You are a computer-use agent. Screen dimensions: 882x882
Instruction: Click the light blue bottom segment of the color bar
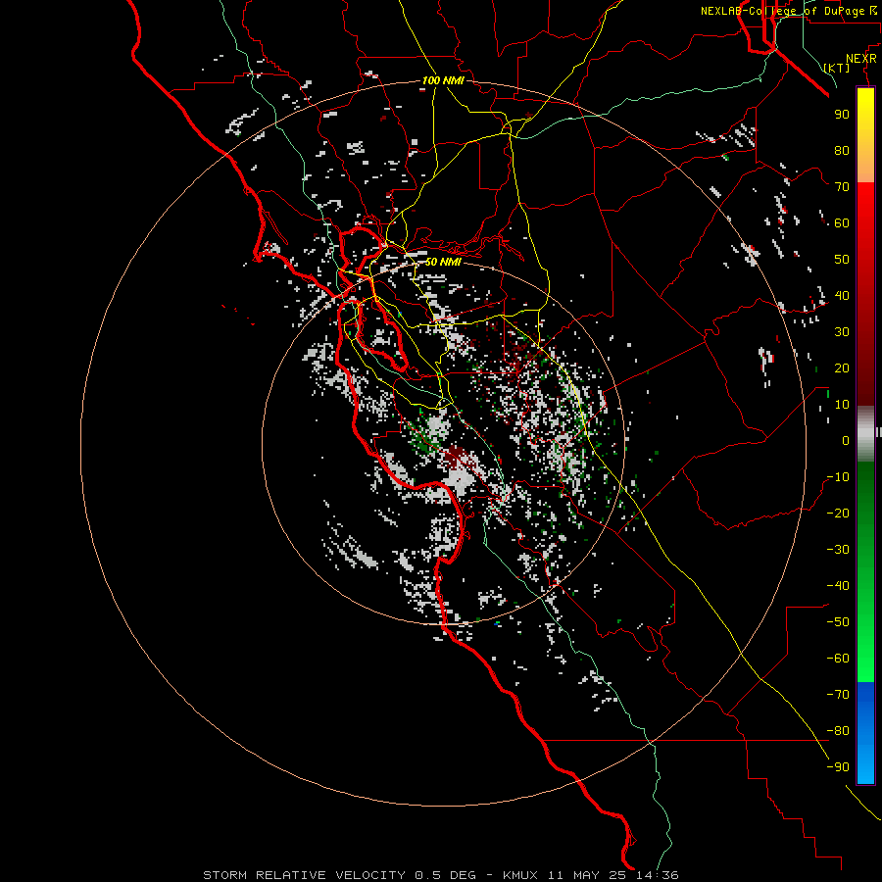[865, 765]
